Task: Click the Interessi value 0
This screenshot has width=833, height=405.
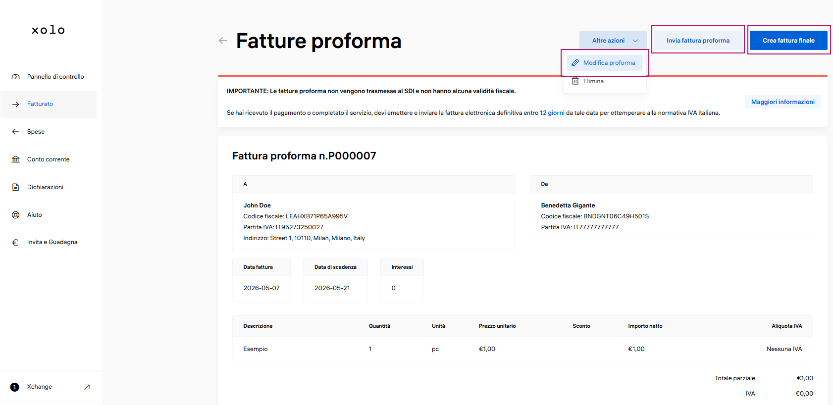Action: pos(394,288)
